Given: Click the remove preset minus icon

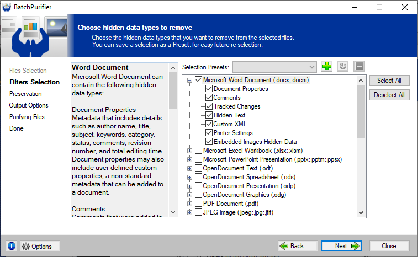Looking at the screenshot, I should pos(359,66).
